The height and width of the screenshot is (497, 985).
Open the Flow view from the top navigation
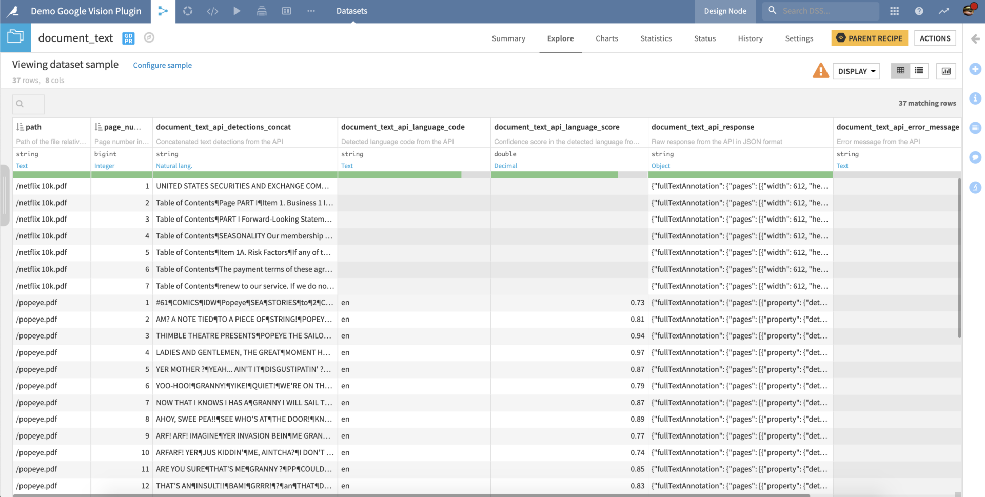[163, 11]
